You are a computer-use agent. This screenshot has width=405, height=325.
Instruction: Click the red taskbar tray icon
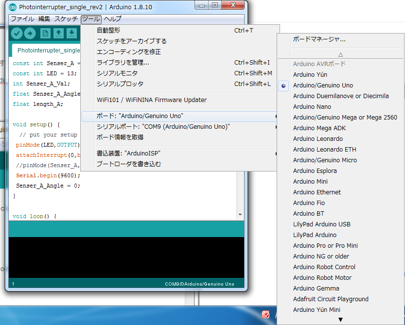pos(265,315)
